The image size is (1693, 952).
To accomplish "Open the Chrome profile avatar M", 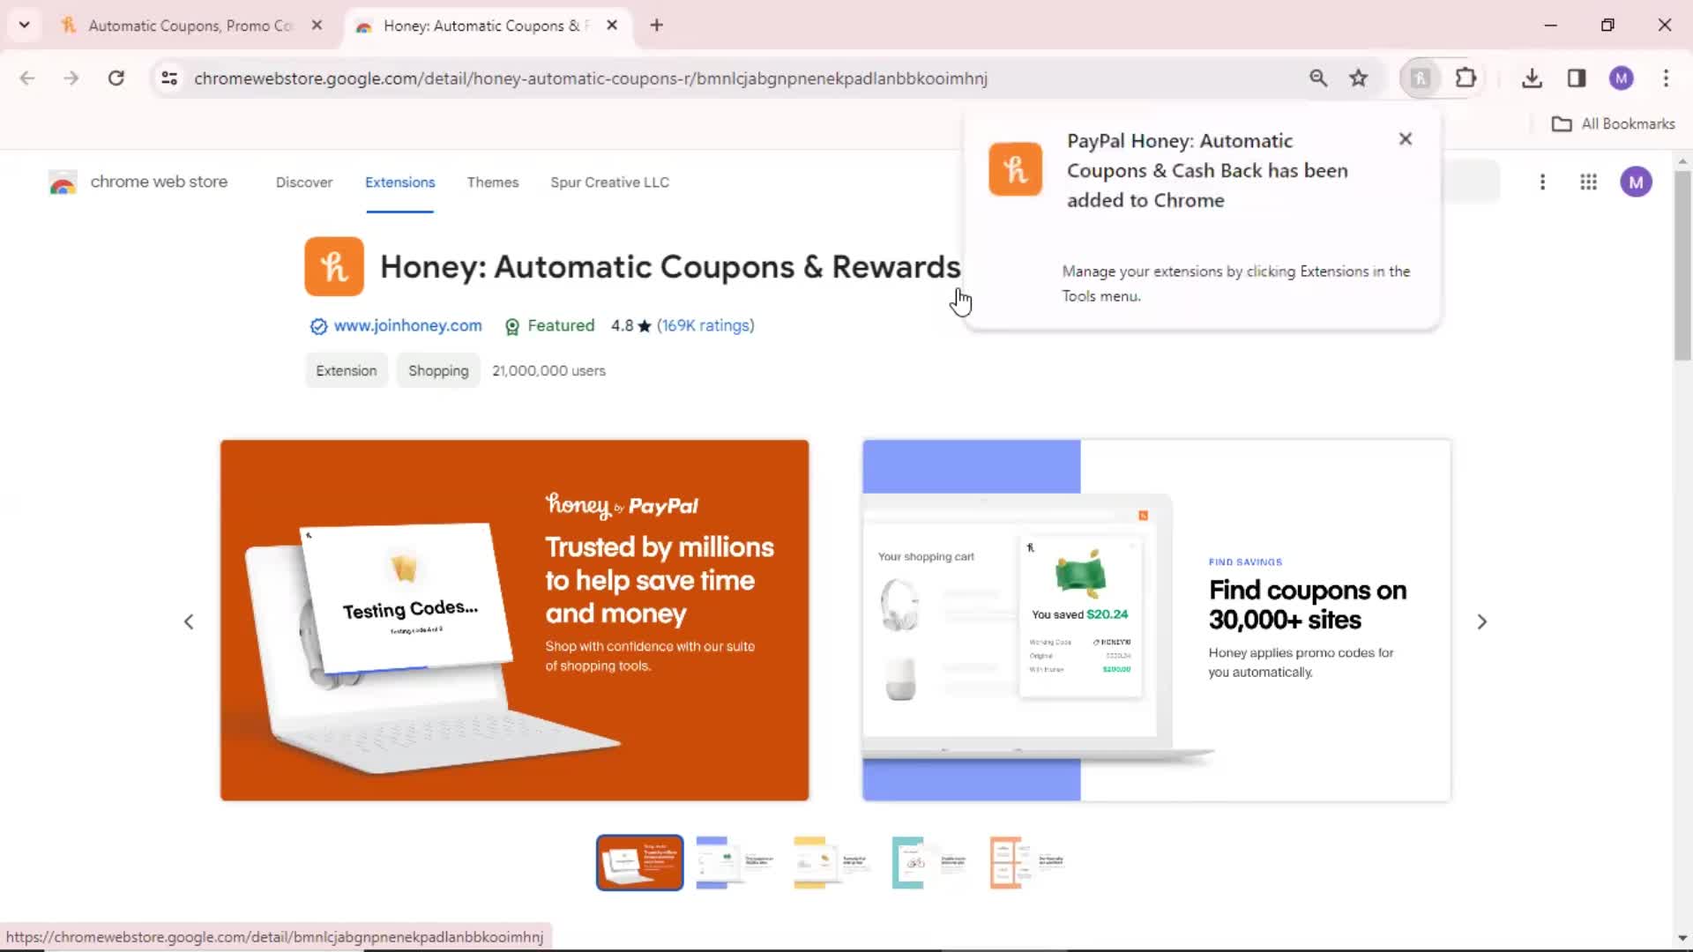I will point(1622,78).
